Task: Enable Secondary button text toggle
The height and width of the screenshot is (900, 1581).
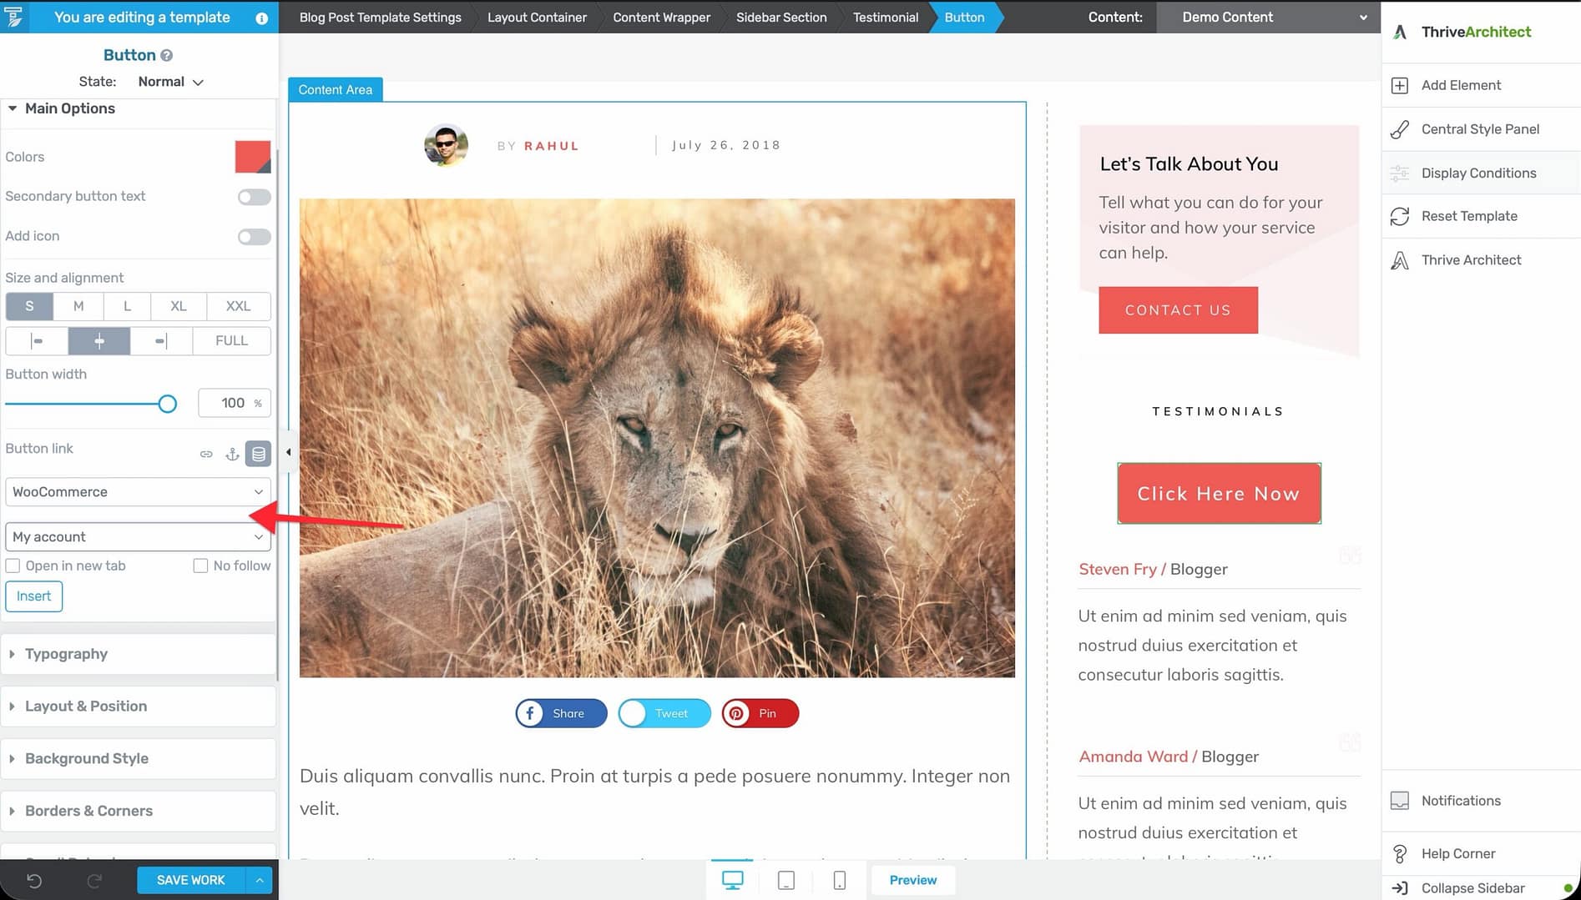Action: [254, 197]
